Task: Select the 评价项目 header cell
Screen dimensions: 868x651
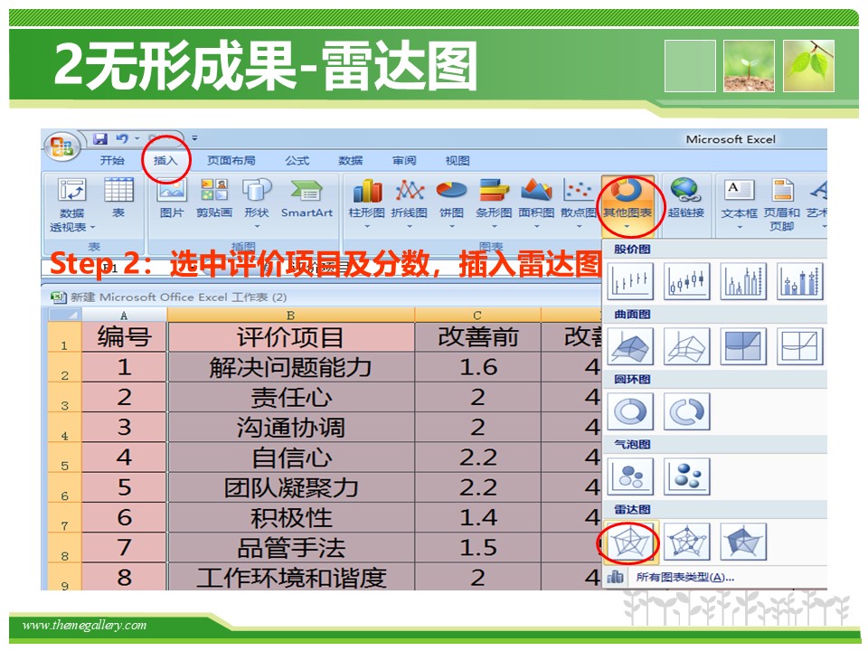Action: [290, 337]
